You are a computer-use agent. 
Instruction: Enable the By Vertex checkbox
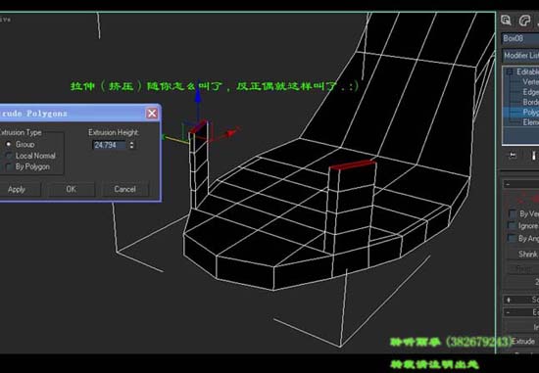point(513,214)
